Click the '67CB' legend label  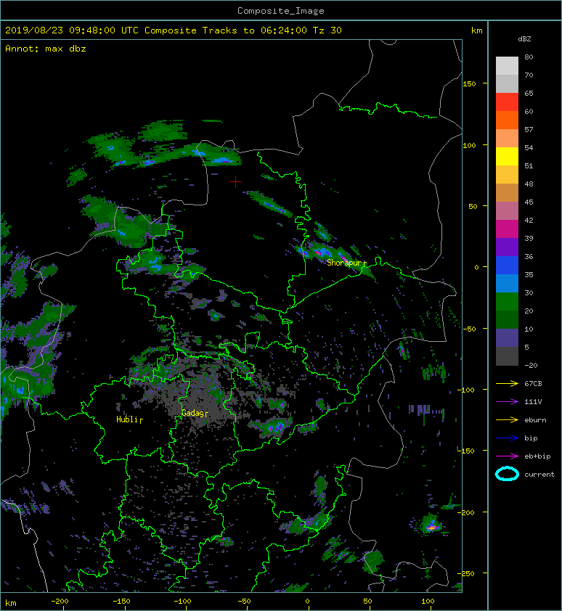[x=533, y=383]
